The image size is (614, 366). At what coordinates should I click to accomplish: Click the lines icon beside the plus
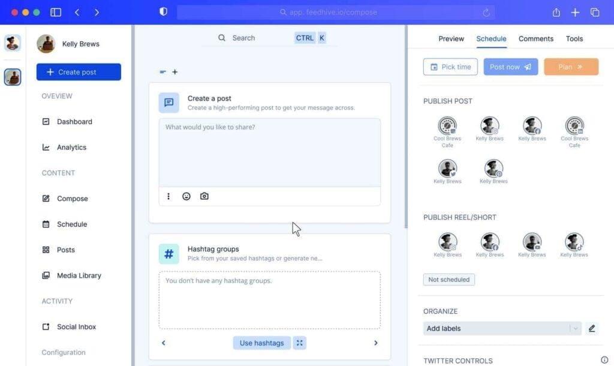(x=163, y=72)
